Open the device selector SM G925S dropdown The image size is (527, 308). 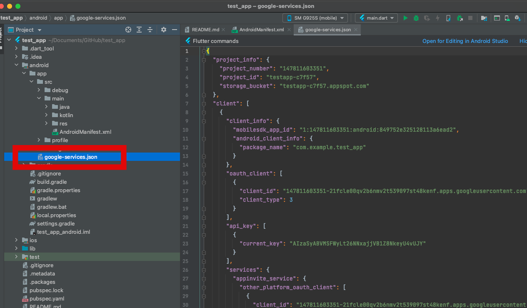315,18
